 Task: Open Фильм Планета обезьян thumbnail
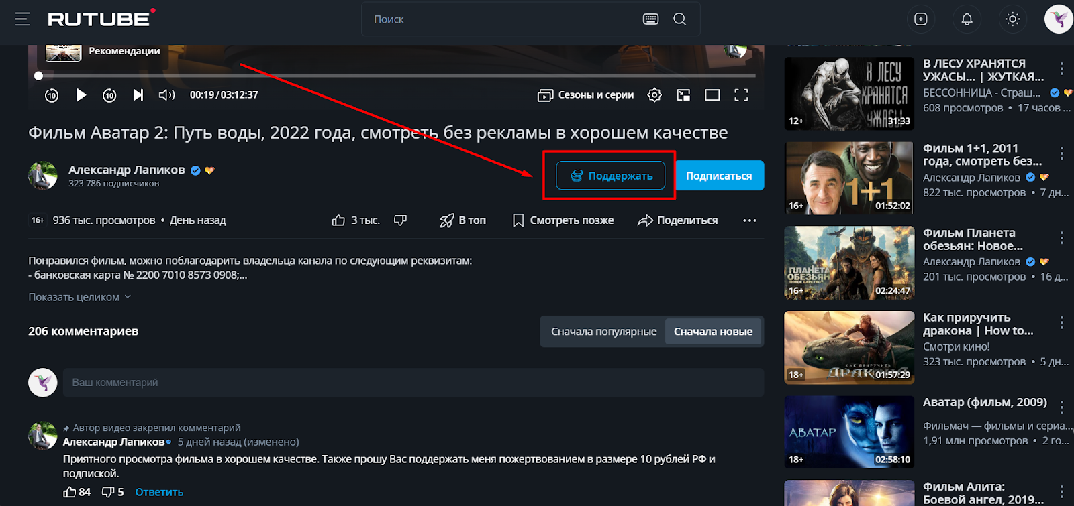[x=849, y=262]
